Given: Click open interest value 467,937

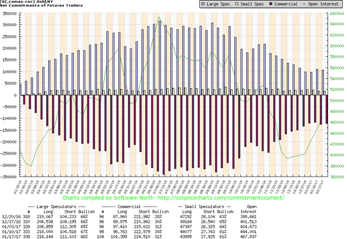Looking at the screenshot, I should (248, 237).
